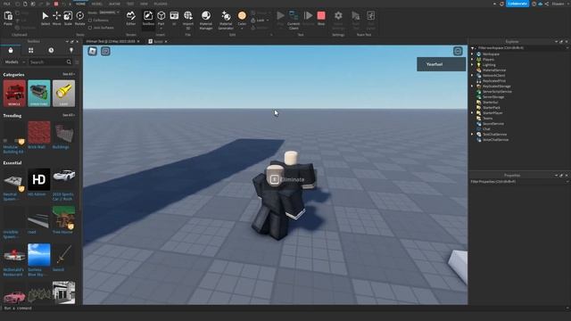This screenshot has width=571, height=321.
Task: Open the MODEL ribbon tab
Action: click(x=97, y=4)
